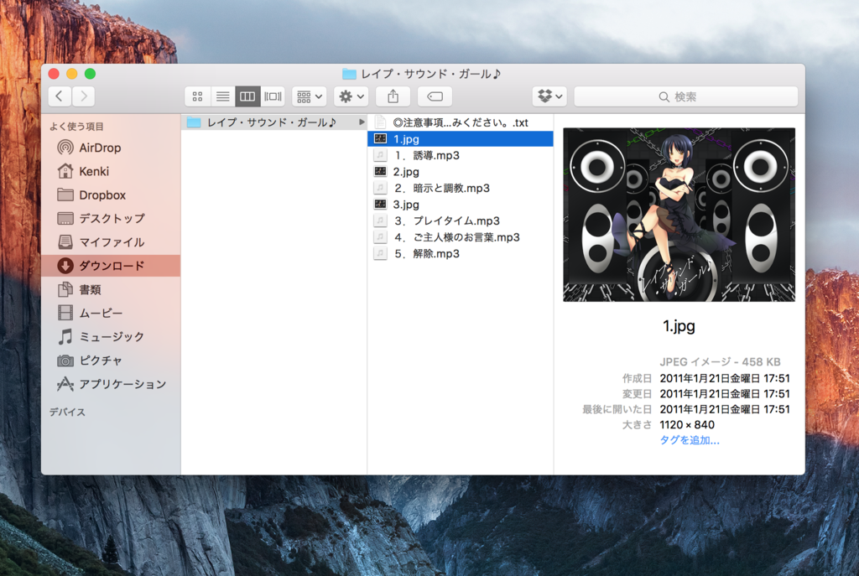Open the Dropbox toolbar dropdown
This screenshot has height=576, width=859.
(549, 97)
